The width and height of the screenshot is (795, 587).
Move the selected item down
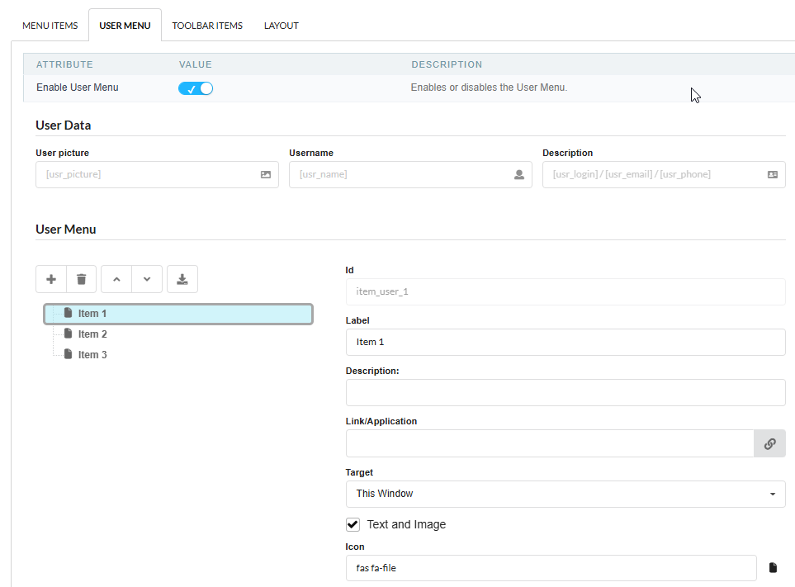(x=147, y=279)
